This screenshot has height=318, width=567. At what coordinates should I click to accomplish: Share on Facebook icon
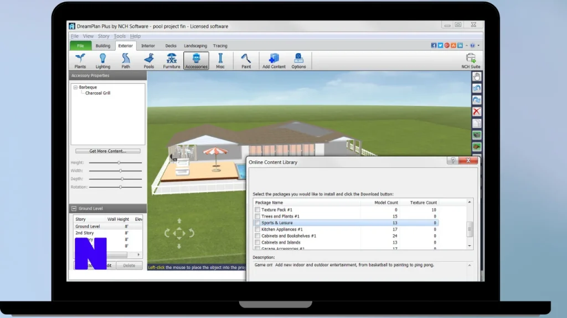pyautogui.click(x=434, y=45)
